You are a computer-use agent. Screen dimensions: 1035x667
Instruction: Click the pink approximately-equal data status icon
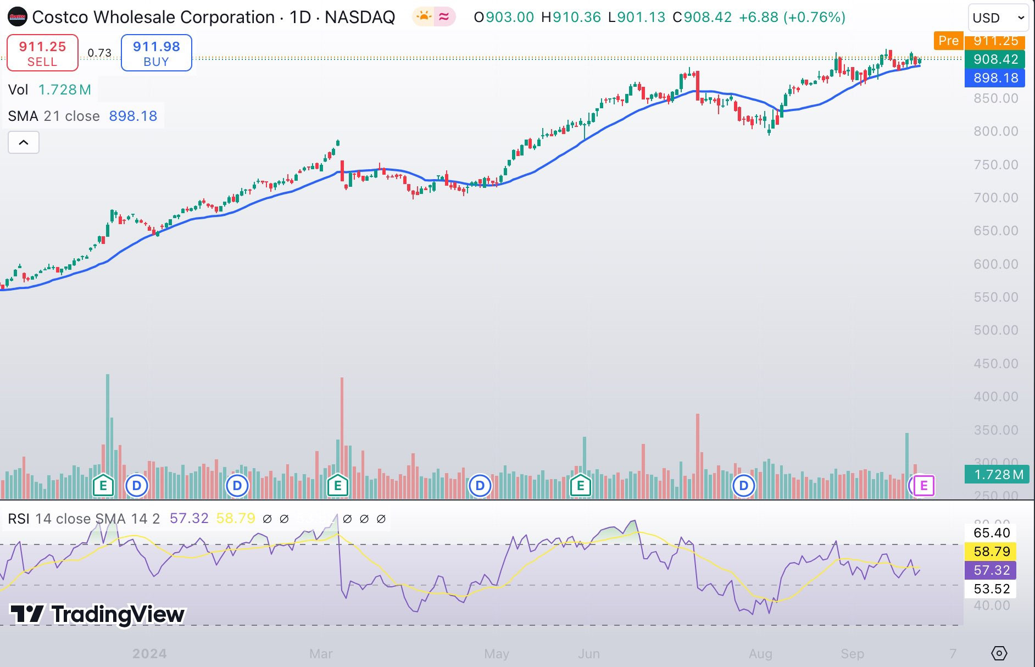[x=444, y=17]
